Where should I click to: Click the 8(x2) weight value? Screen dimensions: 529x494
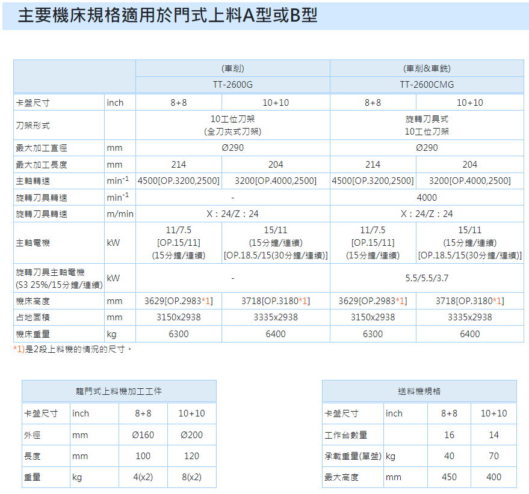[x=191, y=477]
